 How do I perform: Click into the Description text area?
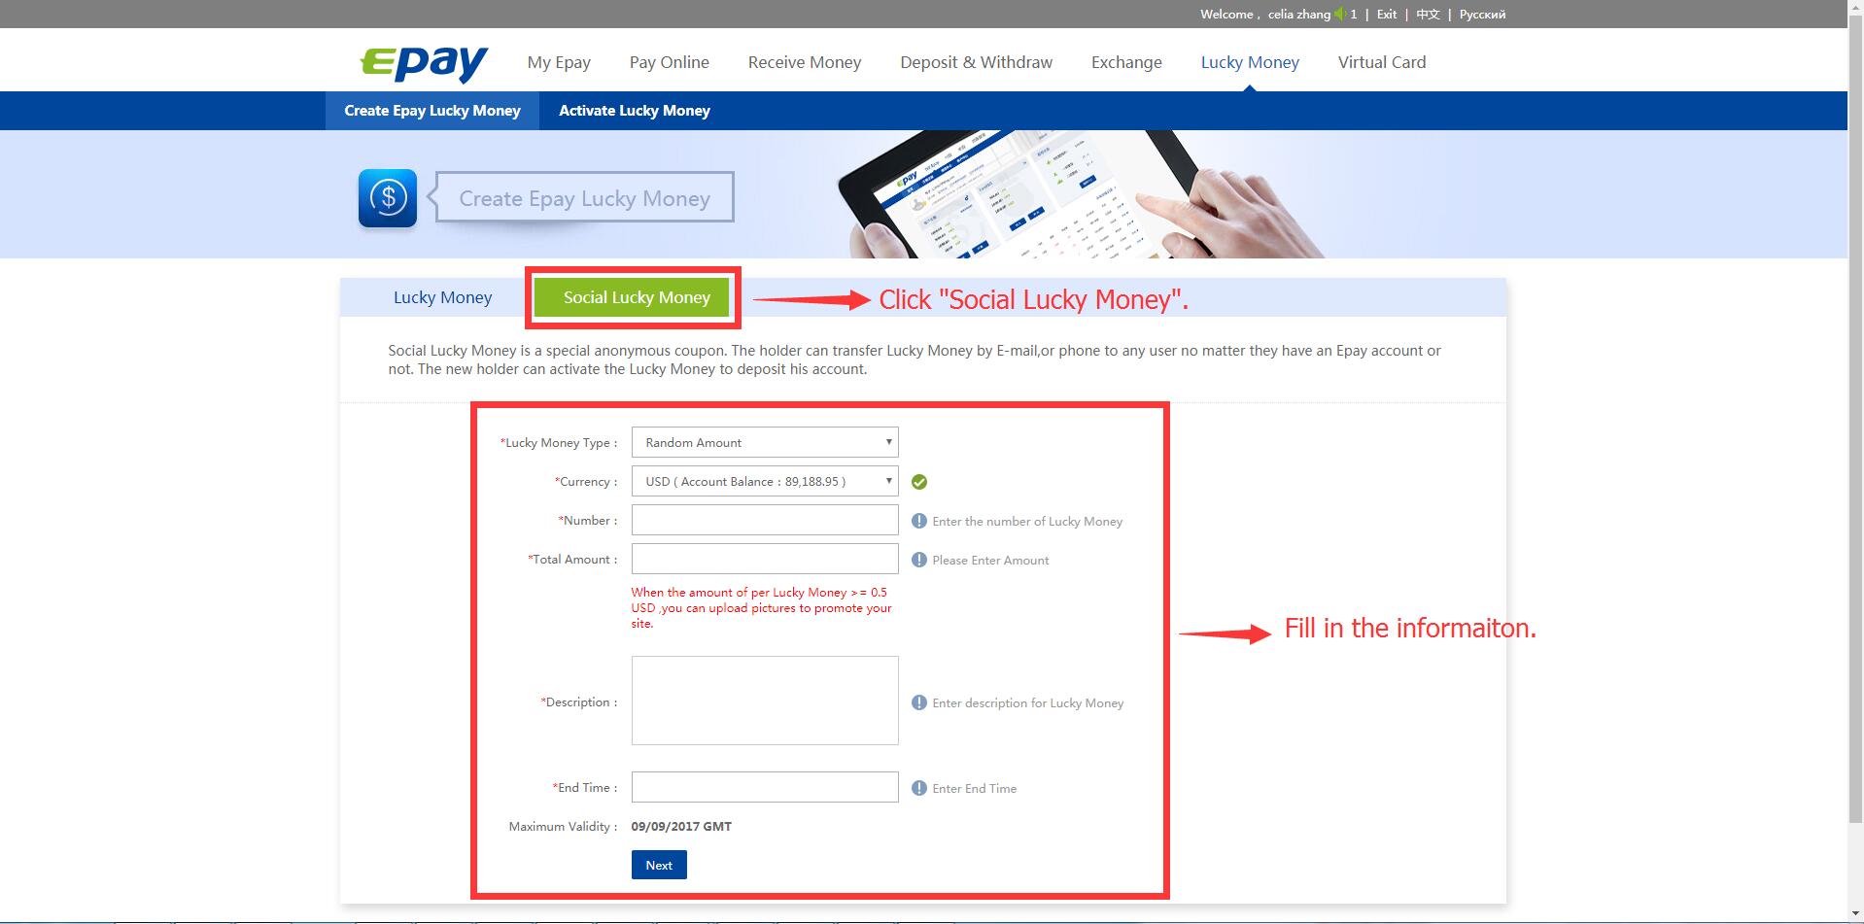pos(765,701)
